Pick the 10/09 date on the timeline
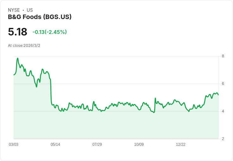This screenshot has height=161, width=233. pyautogui.click(x=139, y=145)
